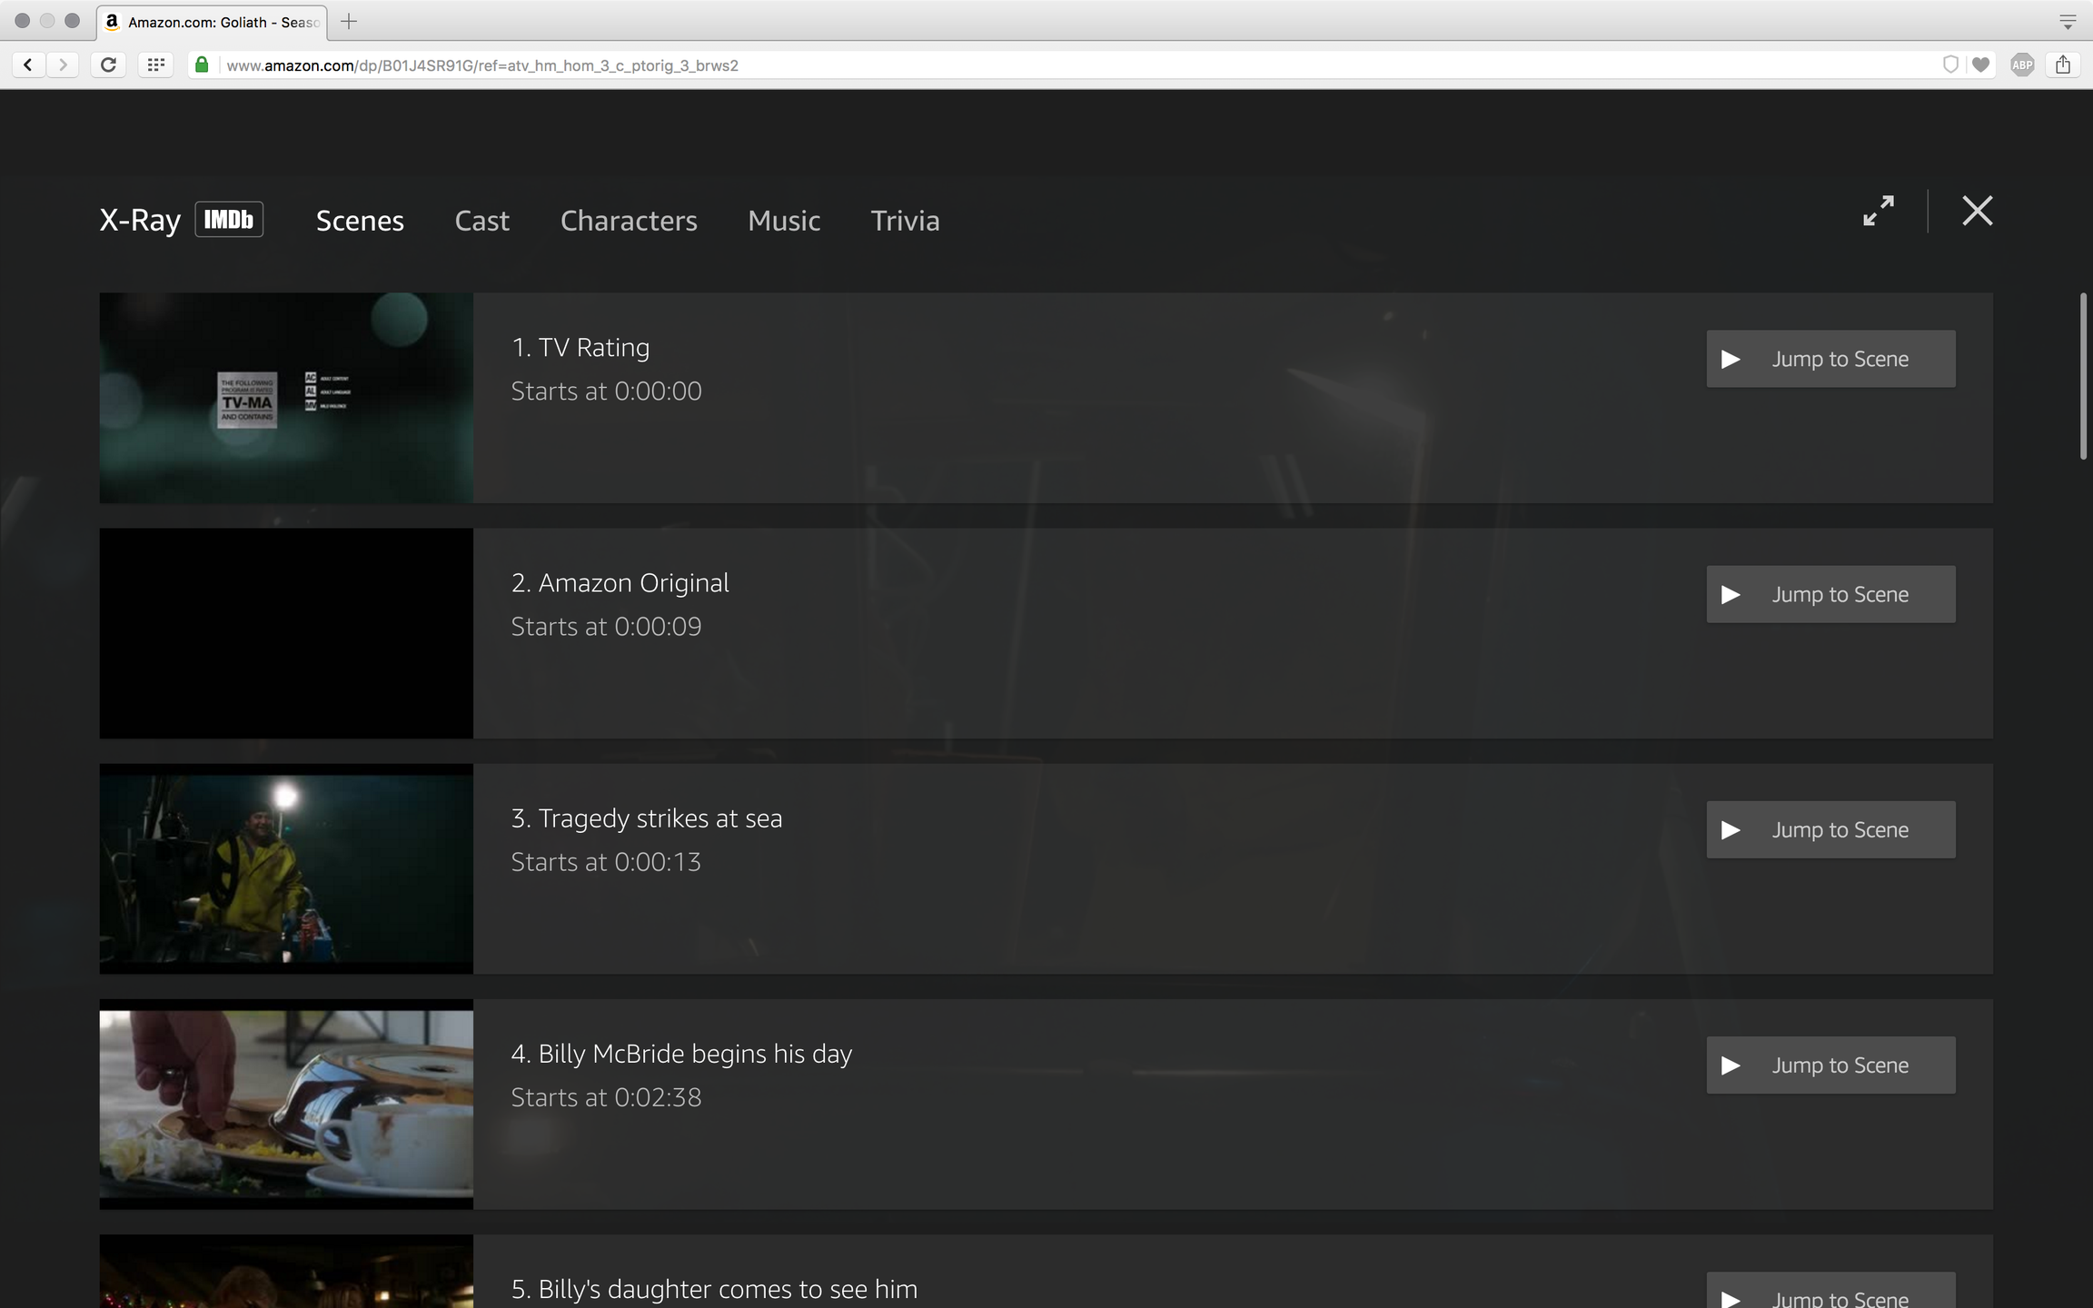Click the green padlock security icon
Viewport: 2093px width, 1308px height.
202,64
